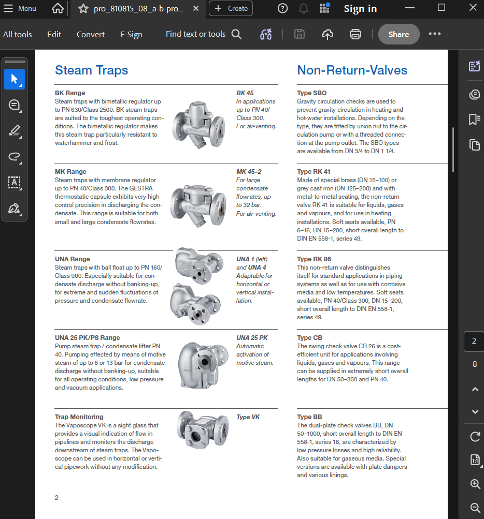Viewport: 484px width, 519px height.
Task: Zoom out with magnifier minus
Action: (x=475, y=508)
